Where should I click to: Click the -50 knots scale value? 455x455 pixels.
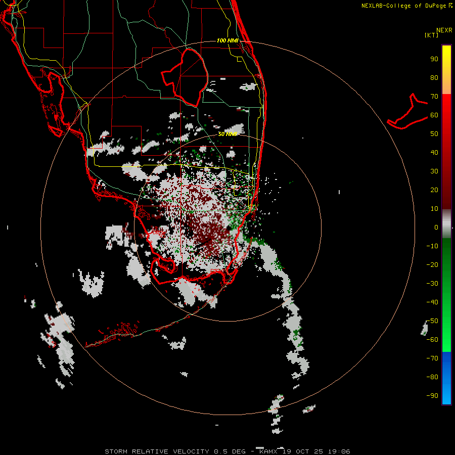tap(432, 321)
